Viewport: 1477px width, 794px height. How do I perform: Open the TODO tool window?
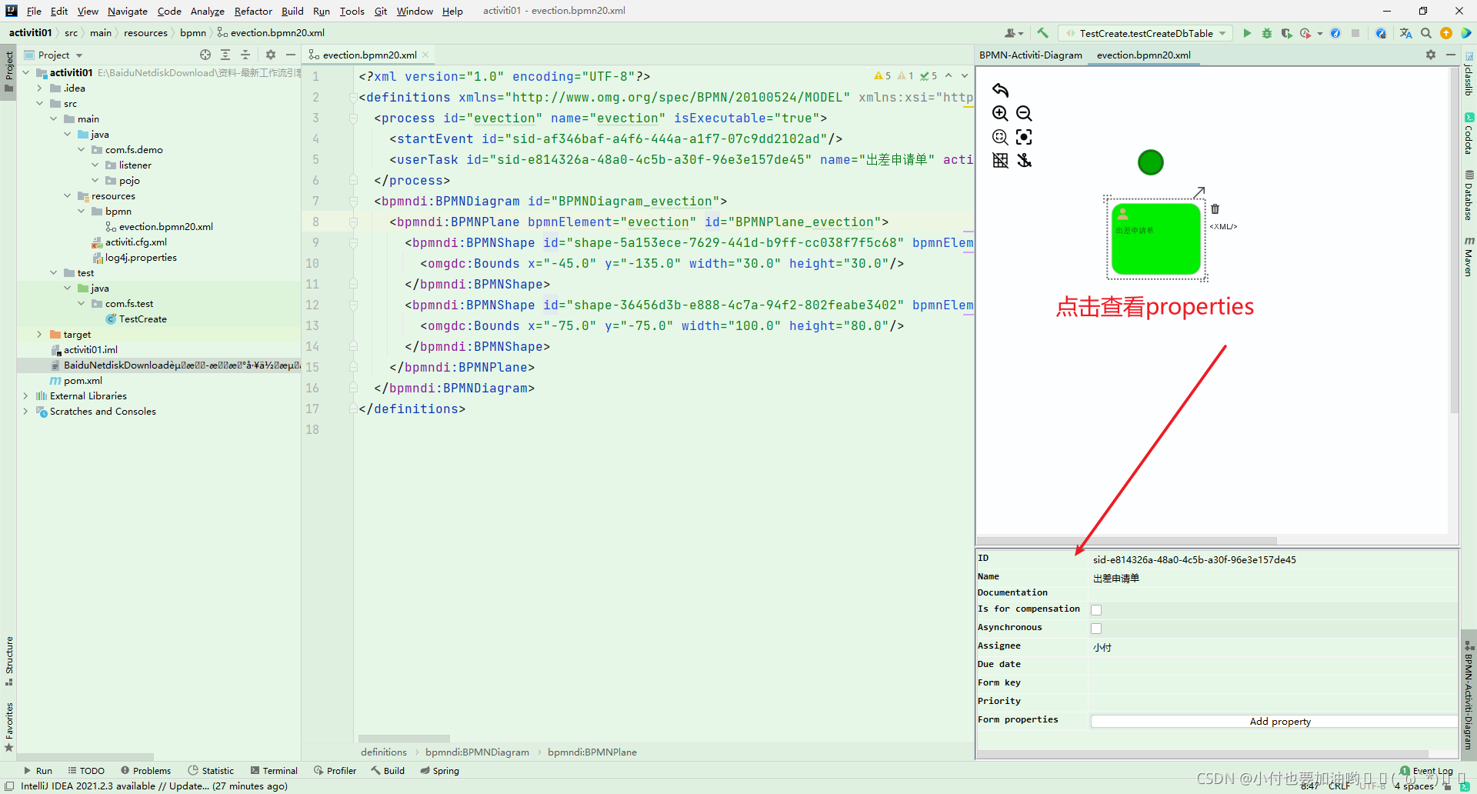(86, 770)
